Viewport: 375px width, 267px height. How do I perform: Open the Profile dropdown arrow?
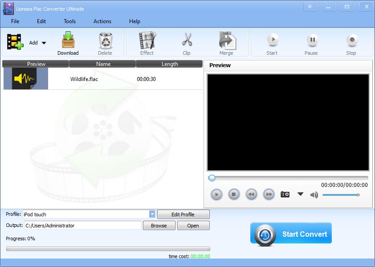[x=152, y=214]
